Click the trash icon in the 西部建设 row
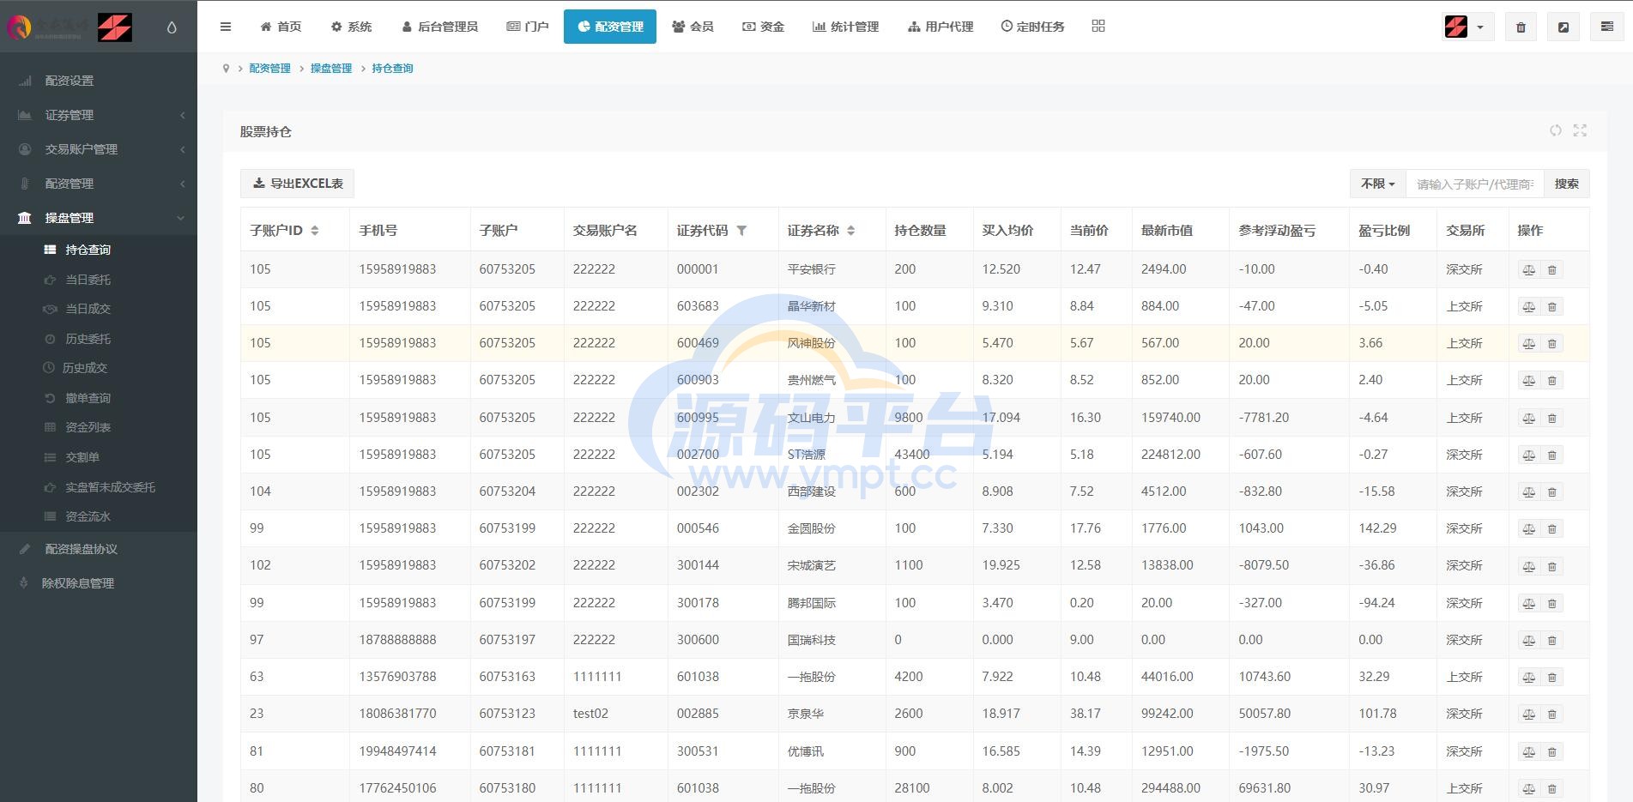The width and height of the screenshot is (1633, 802). click(1551, 491)
